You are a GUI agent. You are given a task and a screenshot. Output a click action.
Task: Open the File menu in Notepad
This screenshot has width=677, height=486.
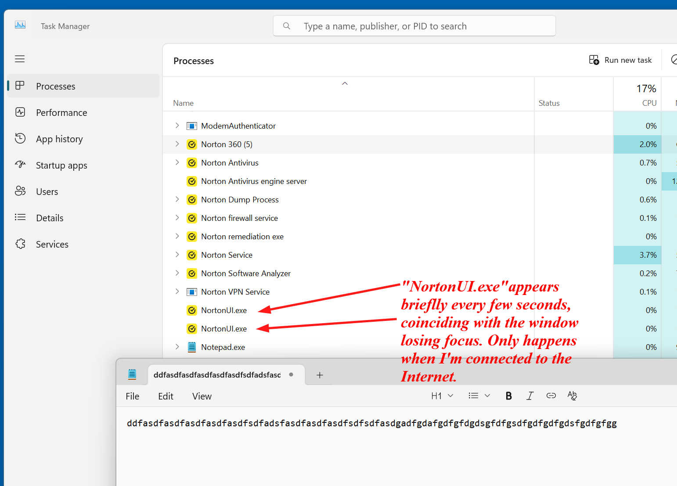(132, 396)
